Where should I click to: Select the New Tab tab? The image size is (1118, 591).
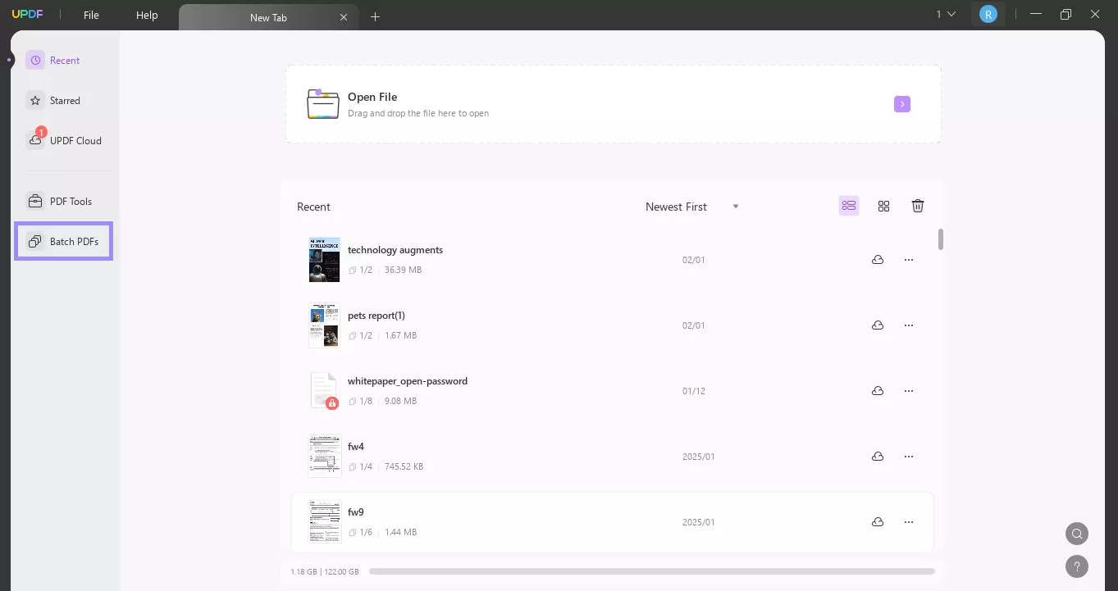[x=268, y=17]
